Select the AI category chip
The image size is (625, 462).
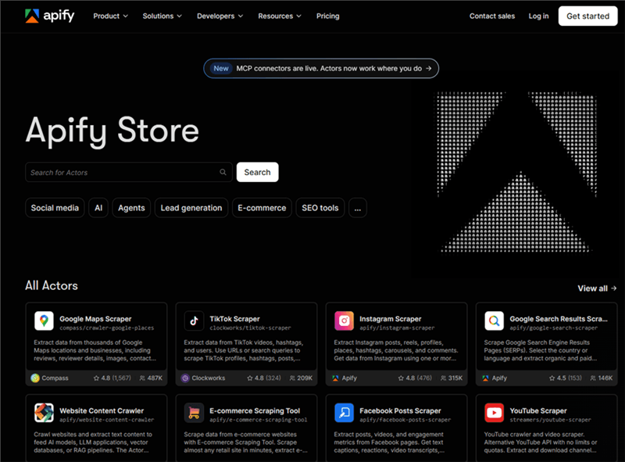98,208
